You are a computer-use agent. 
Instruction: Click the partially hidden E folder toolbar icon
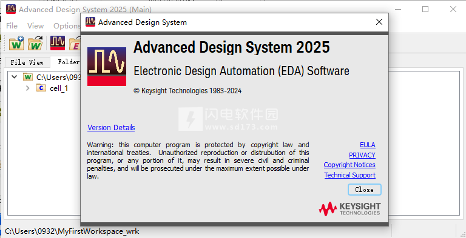75,44
